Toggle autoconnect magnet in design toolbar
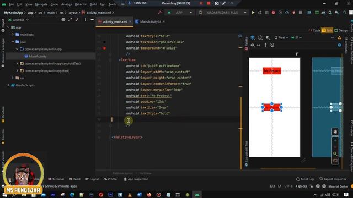353x198 pixels. pyautogui.click(x=272, y=45)
